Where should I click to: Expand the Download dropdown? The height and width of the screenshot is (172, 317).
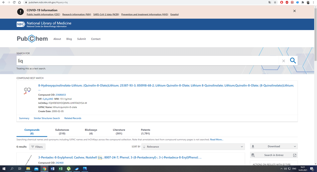pos(273,147)
